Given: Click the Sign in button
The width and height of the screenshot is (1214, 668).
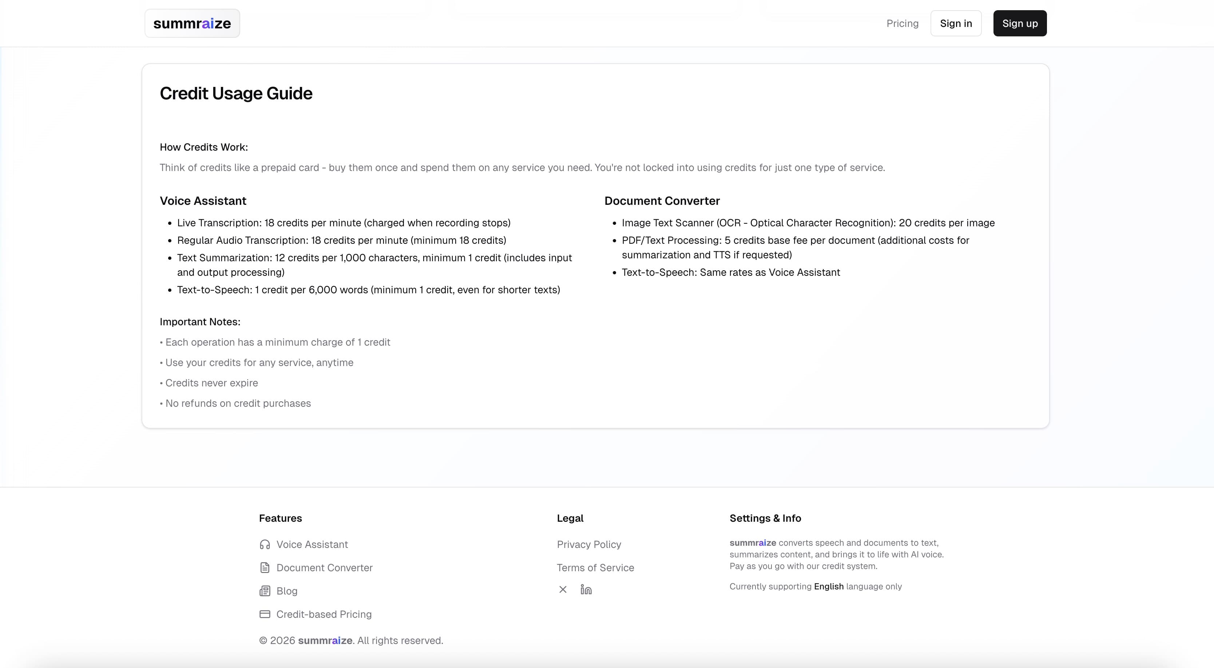Looking at the screenshot, I should pyautogui.click(x=956, y=23).
